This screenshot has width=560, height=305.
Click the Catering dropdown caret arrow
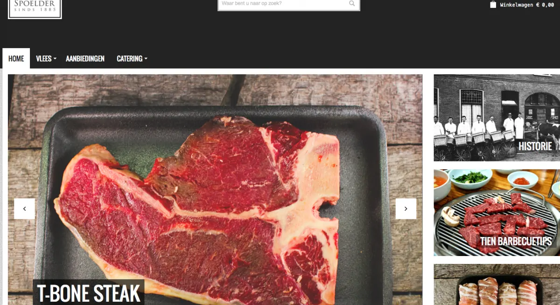click(146, 59)
